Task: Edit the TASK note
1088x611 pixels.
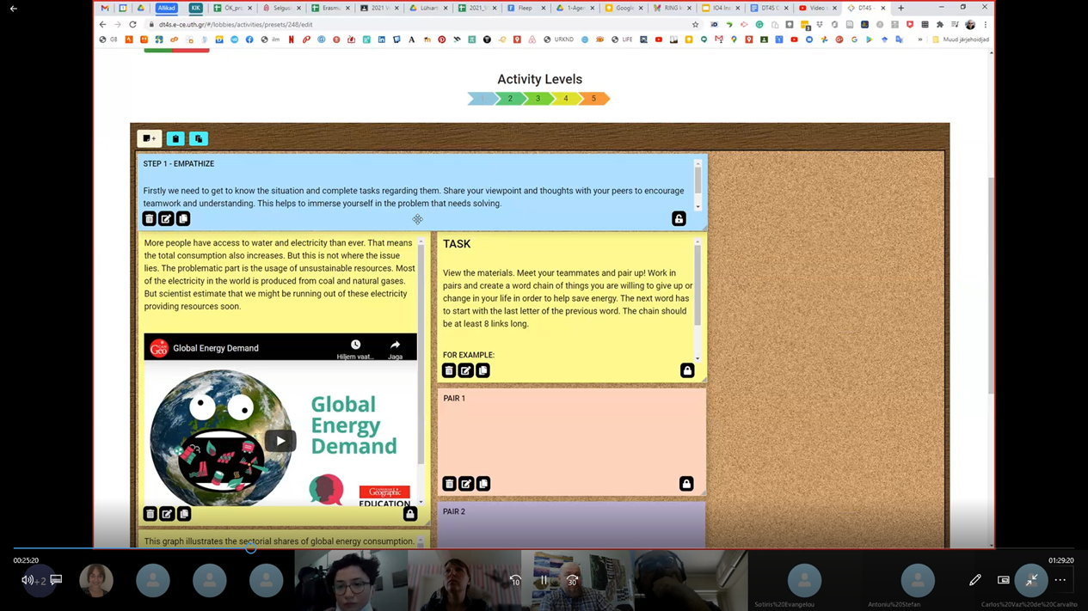Action: coord(465,370)
